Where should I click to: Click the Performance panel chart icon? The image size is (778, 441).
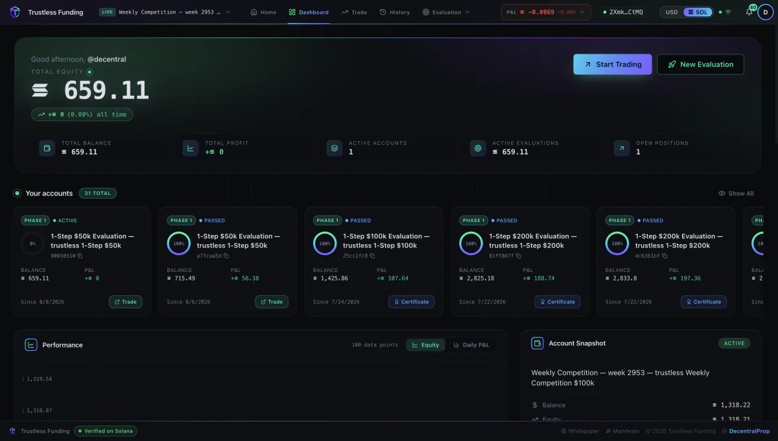click(31, 345)
